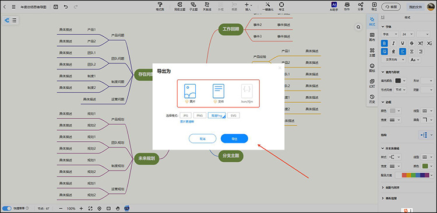Click the save disk icon

(x=56, y=6)
